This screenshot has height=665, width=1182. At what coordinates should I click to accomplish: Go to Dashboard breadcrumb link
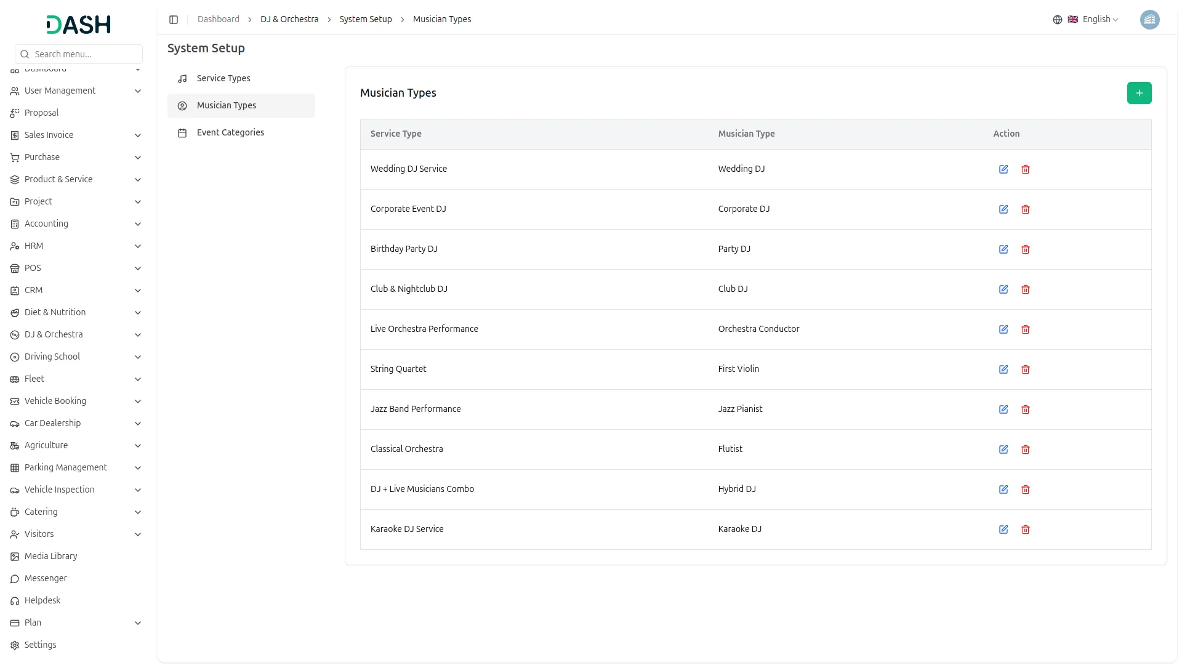tap(218, 20)
